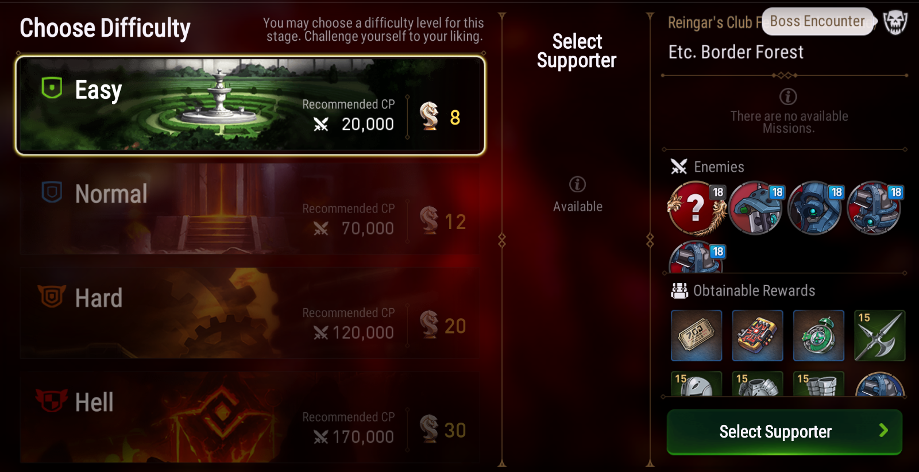View the fourth level 18 enemy portrait
The width and height of the screenshot is (919, 472).
tap(874, 208)
